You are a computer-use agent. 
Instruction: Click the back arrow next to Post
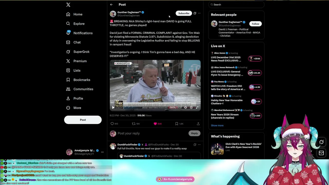pos(111,5)
